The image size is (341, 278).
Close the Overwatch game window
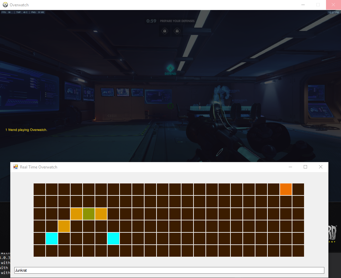pyautogui.click(x=333, y=5)
